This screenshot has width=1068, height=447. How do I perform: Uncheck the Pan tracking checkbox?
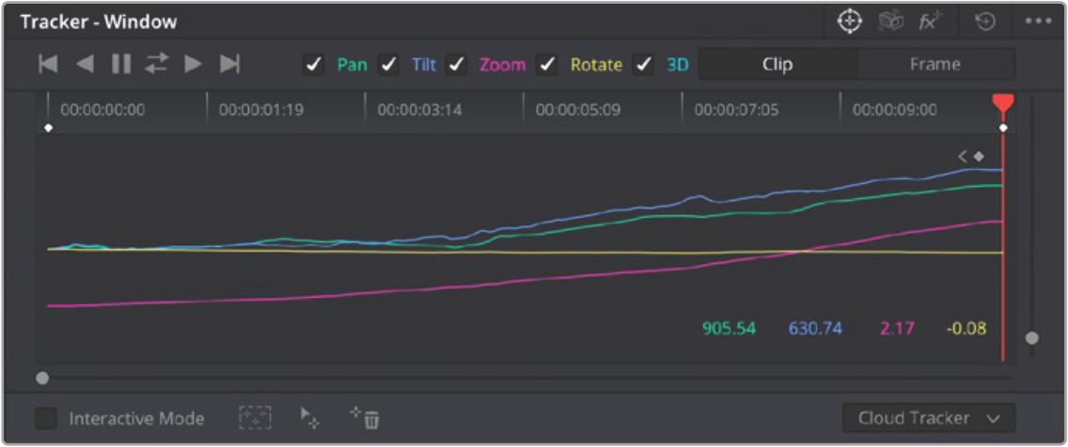pyautogui.click(x=313, y=65)
